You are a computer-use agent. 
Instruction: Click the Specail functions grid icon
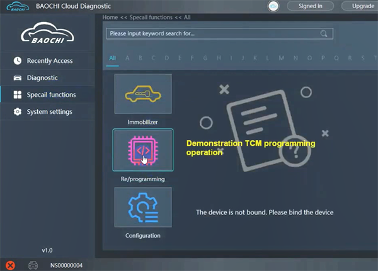click(x=18, y=94)
